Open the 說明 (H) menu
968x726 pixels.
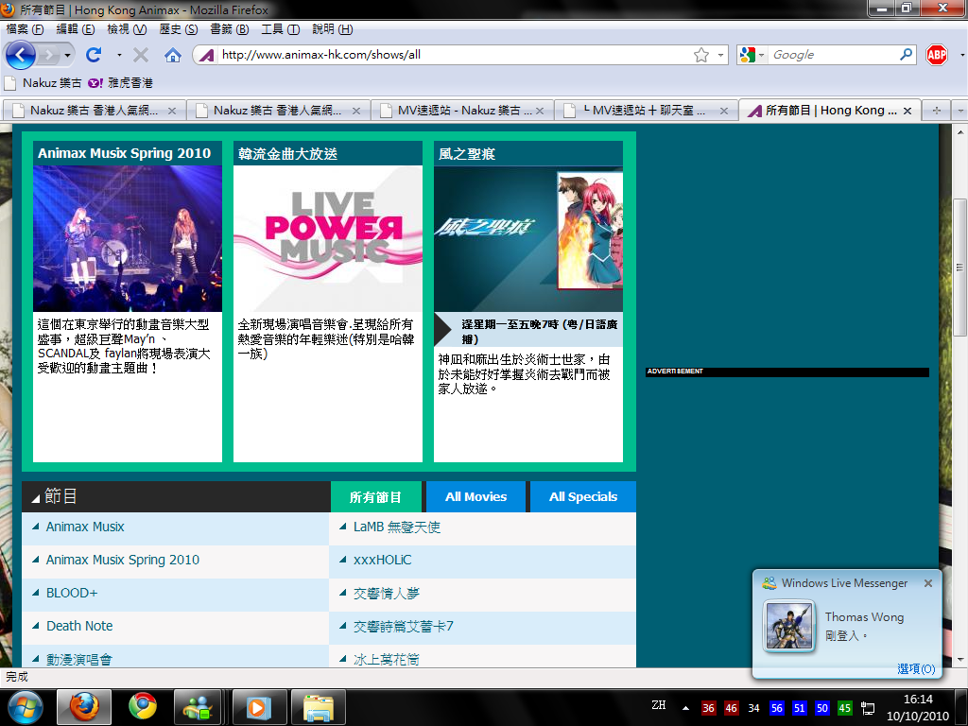point(332,29)
